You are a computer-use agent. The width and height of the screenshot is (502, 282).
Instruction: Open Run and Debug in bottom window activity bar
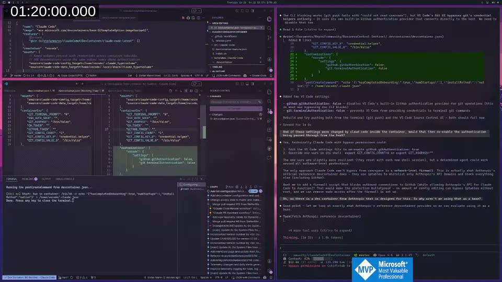click(x=269, y=121)
